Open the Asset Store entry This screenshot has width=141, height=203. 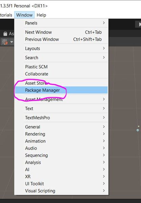coord(61,83)
